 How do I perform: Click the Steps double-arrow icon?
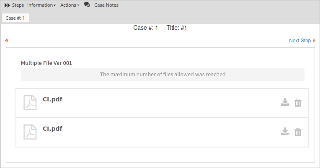click(7, 5)
